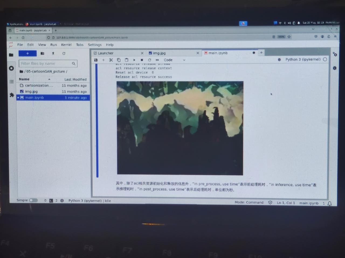Open the Kernel menu
Image resolution: width=345 pixels, height=258 pixels.
[66, 45]
